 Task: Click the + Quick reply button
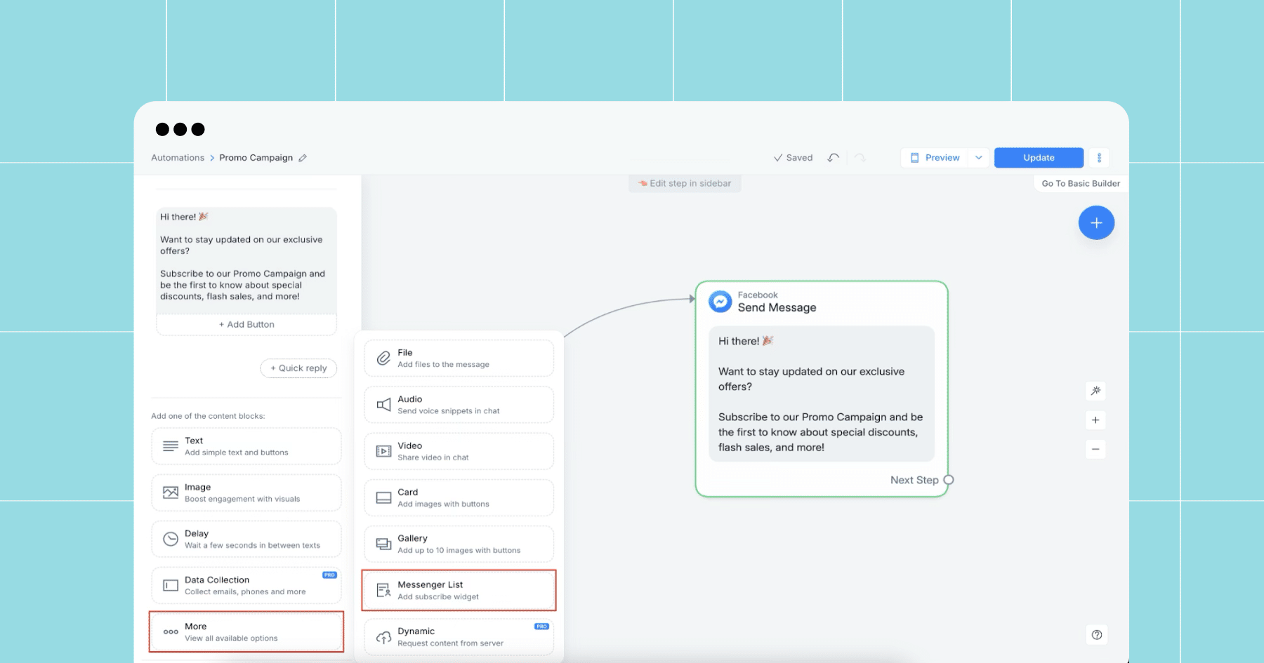[x=298, y=368]
